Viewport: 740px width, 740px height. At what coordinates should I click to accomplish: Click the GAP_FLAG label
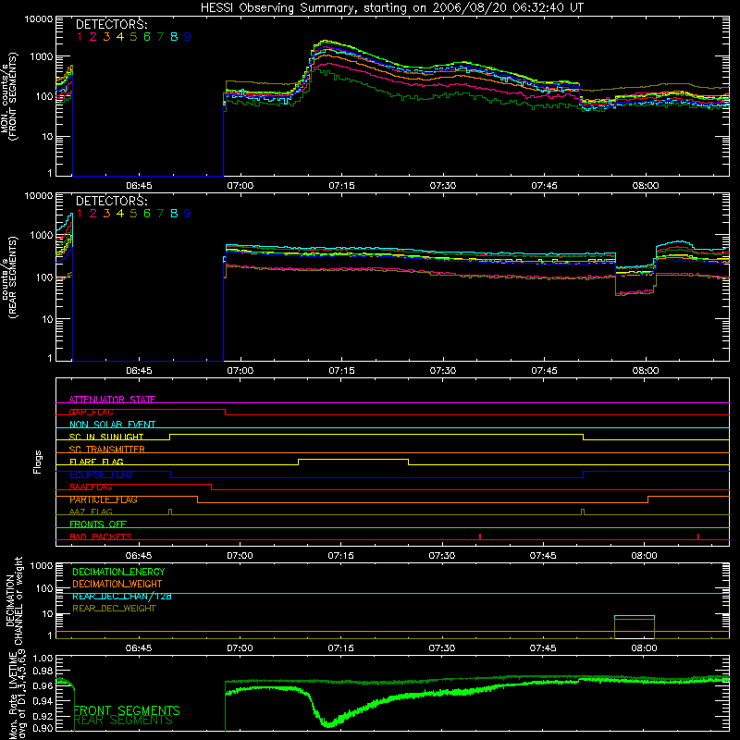pos(91,412)
